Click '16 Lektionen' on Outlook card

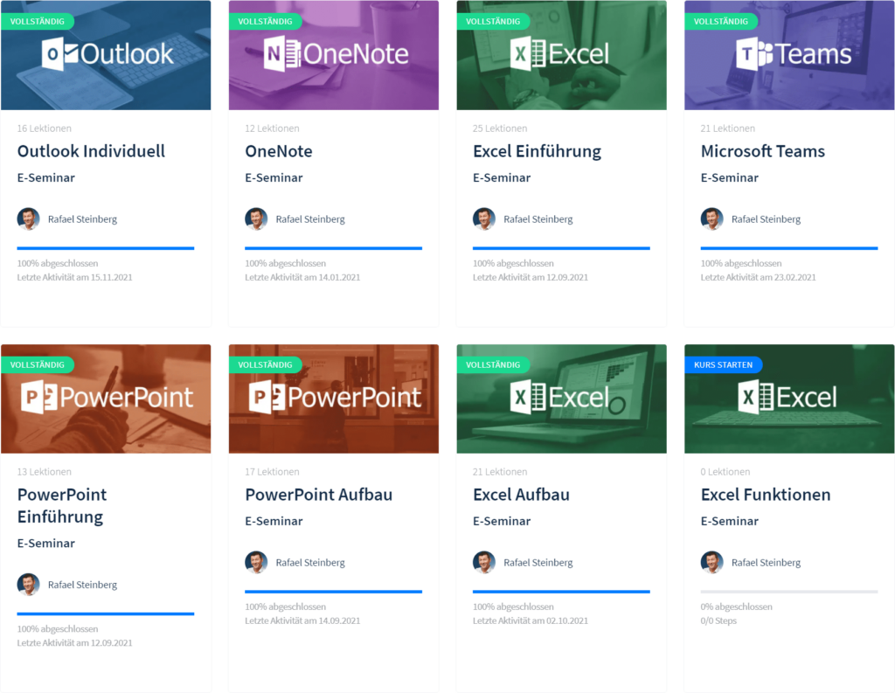(44, 128)
